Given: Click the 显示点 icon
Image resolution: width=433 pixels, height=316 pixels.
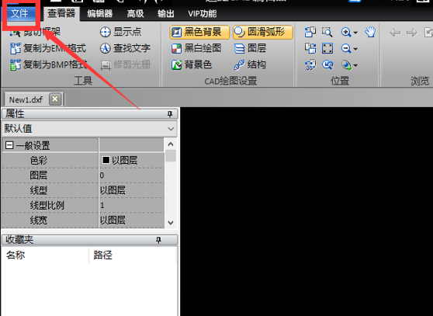Looking at the screenshot, I should click(106, 32).
